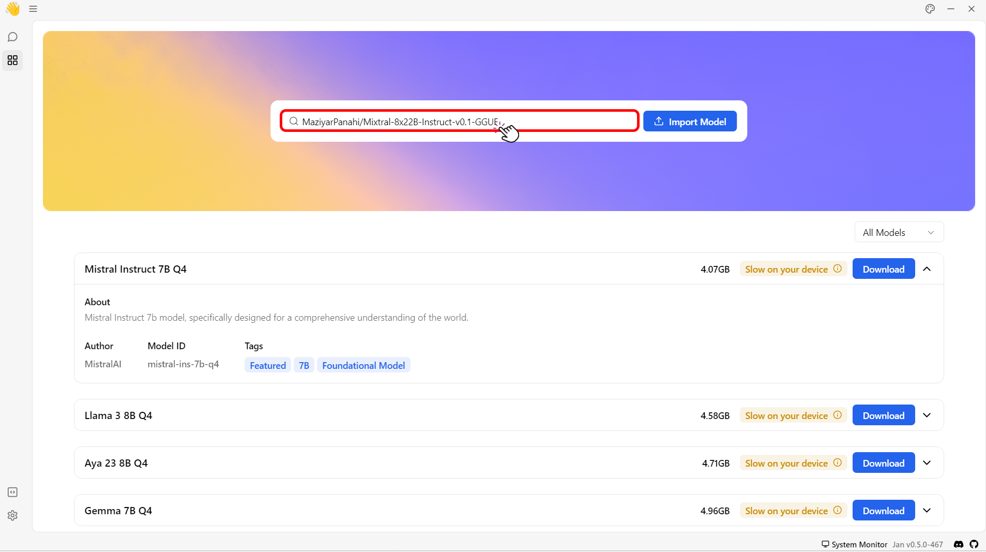Click the Import Model button
The image size is (986, 552).
pos(690,122)
